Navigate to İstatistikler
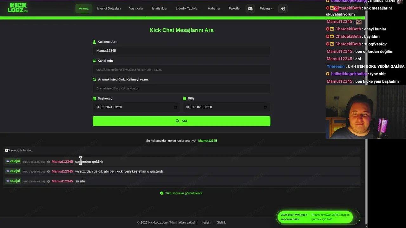Viewport: 406px width, 228px height. click(160, 9)
